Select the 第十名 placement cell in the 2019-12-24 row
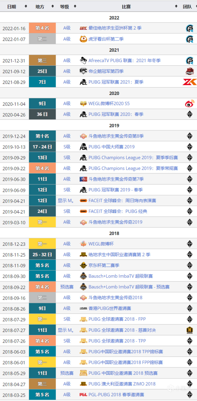 point(42,136)
